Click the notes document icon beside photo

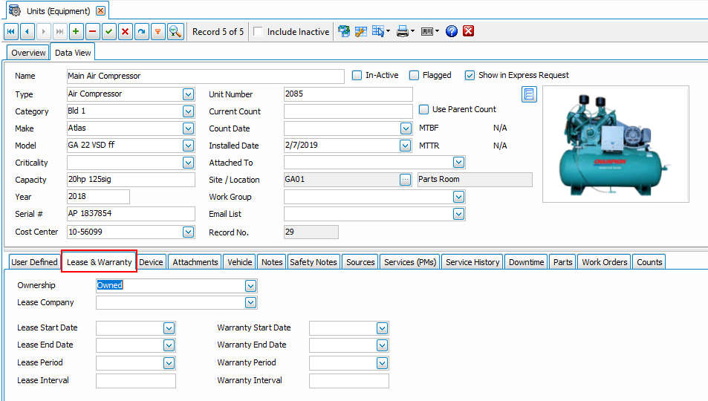tap(529, 94)
